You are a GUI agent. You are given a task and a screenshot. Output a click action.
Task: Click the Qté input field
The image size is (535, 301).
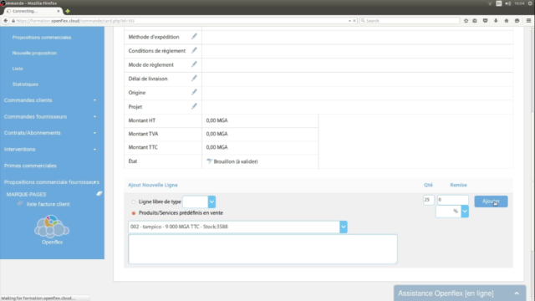pos(428,200)
